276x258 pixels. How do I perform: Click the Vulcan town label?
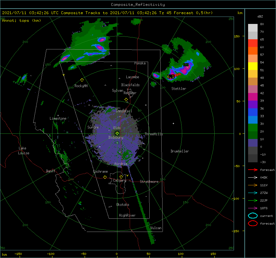click(x=156, y=228)
